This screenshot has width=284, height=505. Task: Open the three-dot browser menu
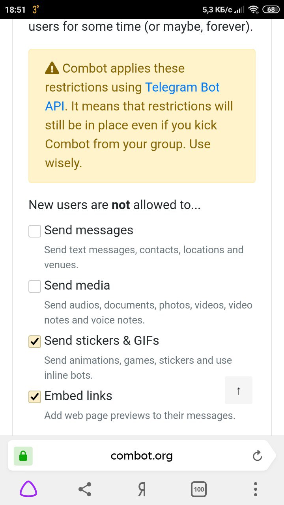(x=256, y=490)
